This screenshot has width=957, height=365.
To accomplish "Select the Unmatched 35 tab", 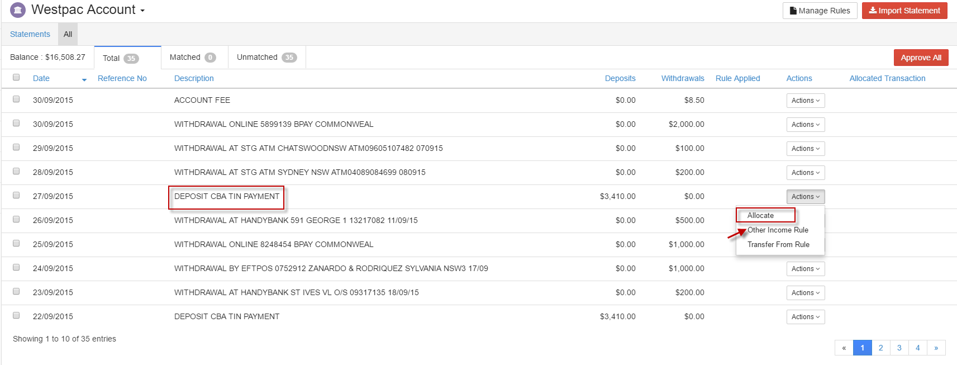I will [x=267, y=57].
